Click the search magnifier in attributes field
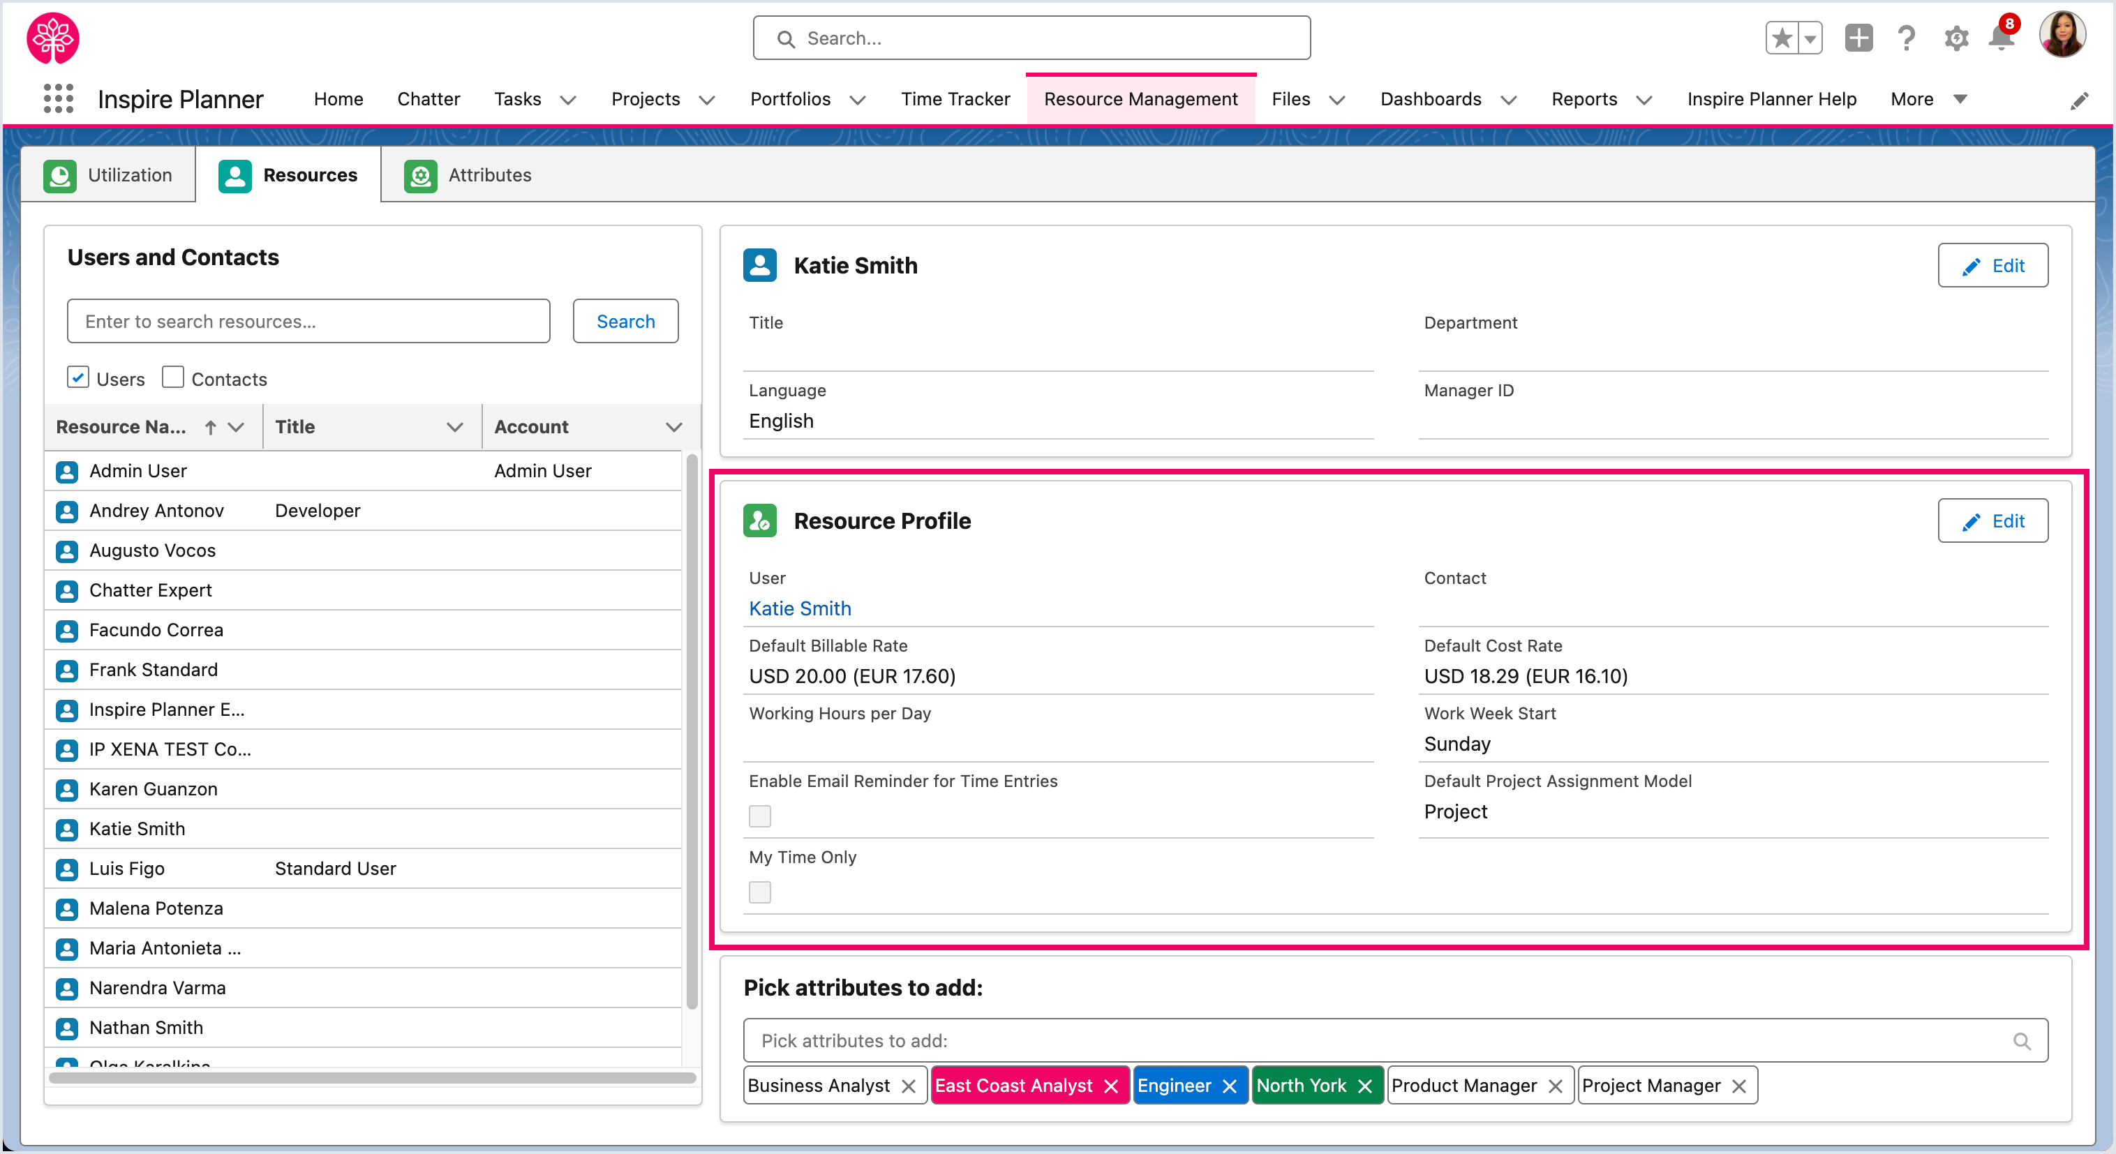This screenshot has width=2116, height=1154. pos(2022,1042)
